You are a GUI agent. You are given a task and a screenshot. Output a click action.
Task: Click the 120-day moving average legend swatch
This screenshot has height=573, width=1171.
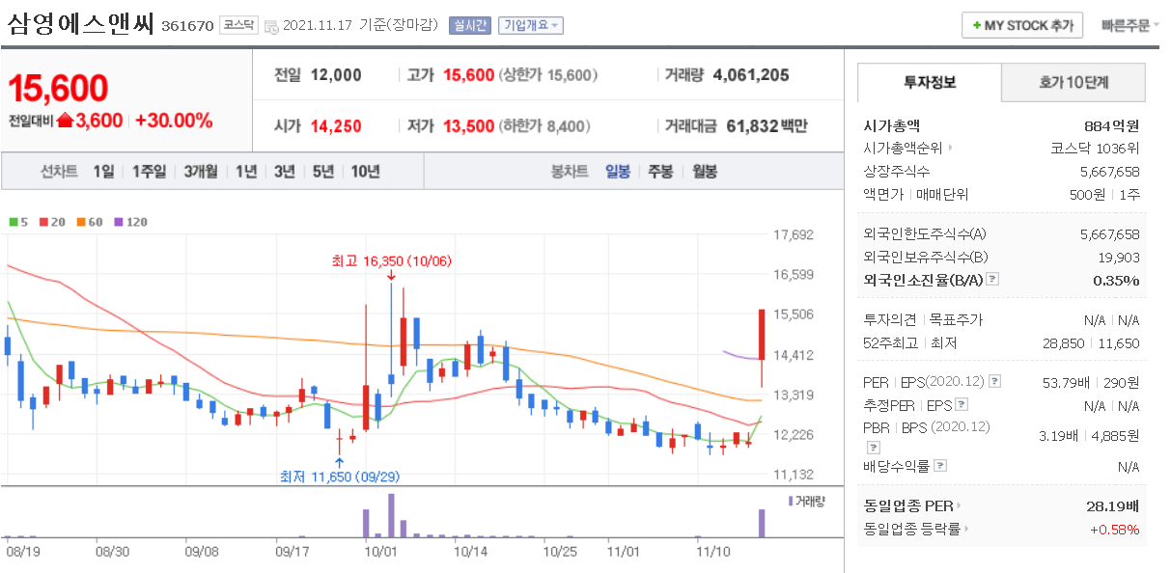pyautogui.click(x=120, y=222)
